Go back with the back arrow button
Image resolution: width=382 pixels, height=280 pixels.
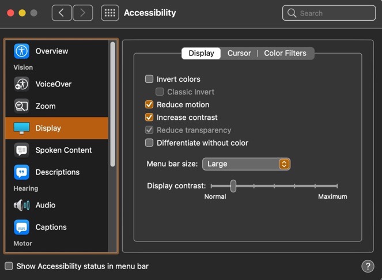[62, 13]
